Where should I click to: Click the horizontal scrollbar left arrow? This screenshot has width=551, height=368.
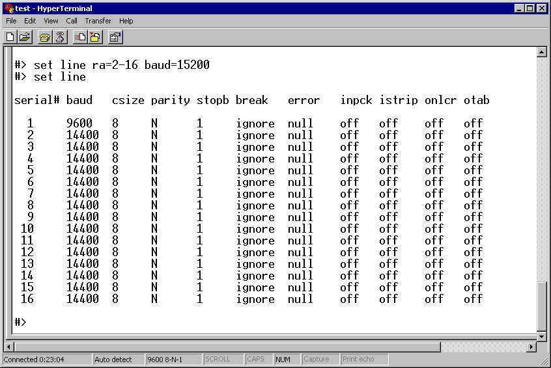9,347
